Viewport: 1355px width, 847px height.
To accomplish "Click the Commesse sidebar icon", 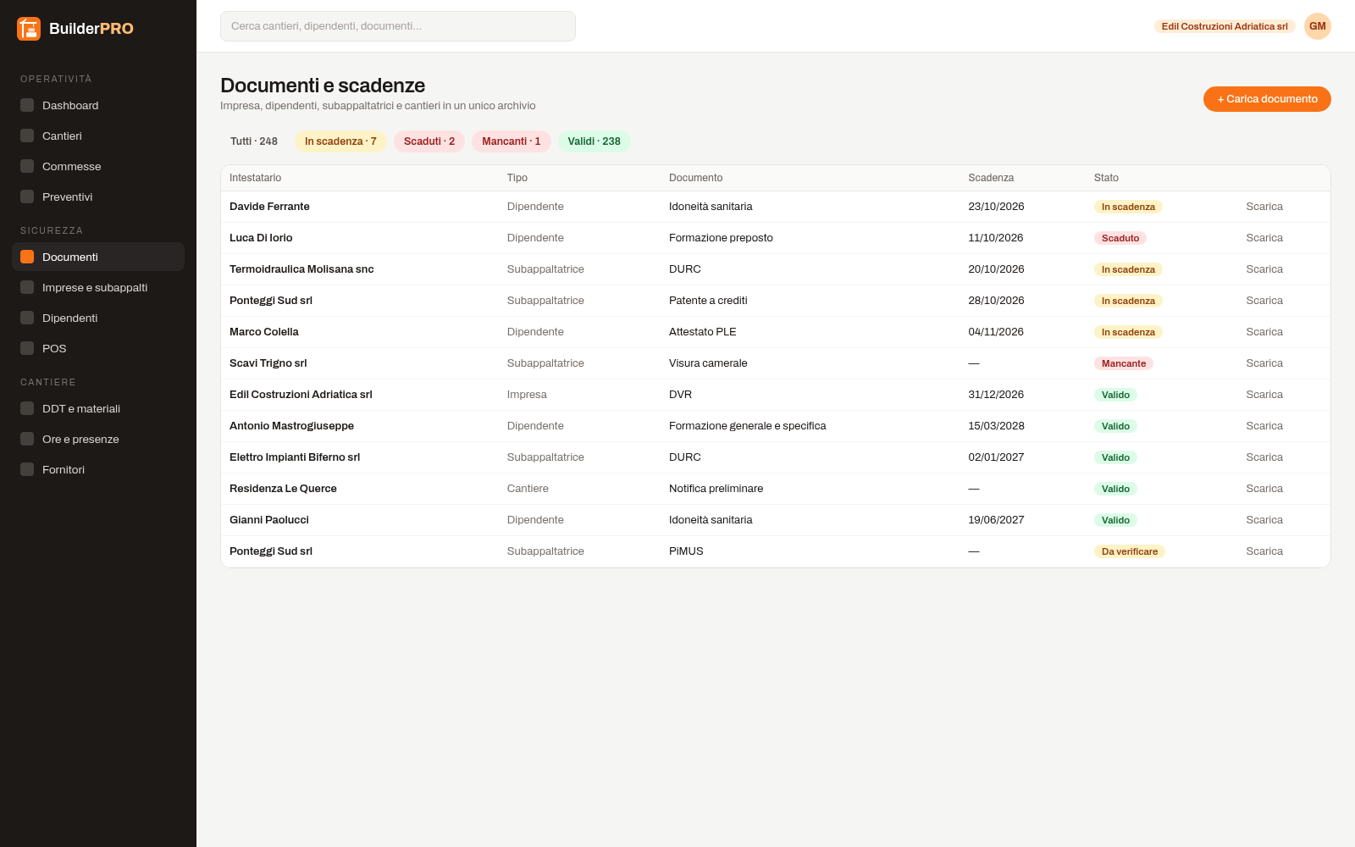I will pos(27,166).
